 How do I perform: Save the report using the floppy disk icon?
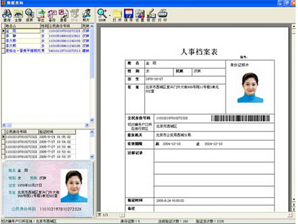pos(129,15)
